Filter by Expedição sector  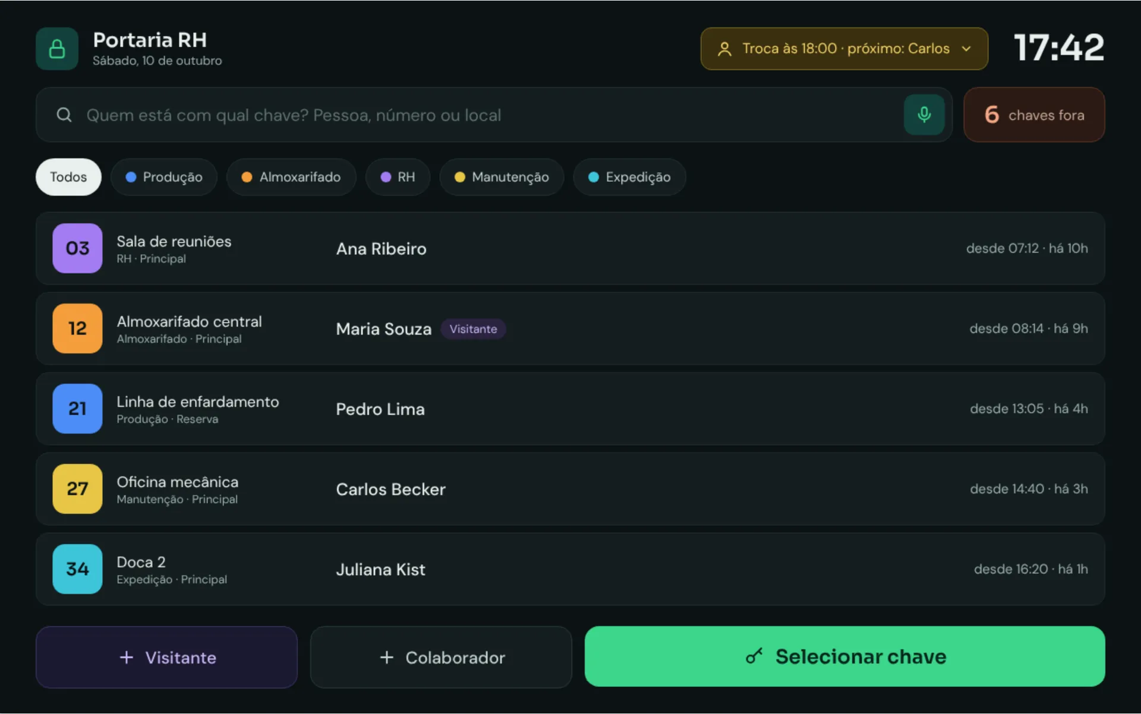629,177
